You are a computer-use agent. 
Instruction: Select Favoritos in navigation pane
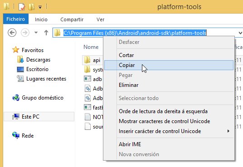click(x=33, y=50)
